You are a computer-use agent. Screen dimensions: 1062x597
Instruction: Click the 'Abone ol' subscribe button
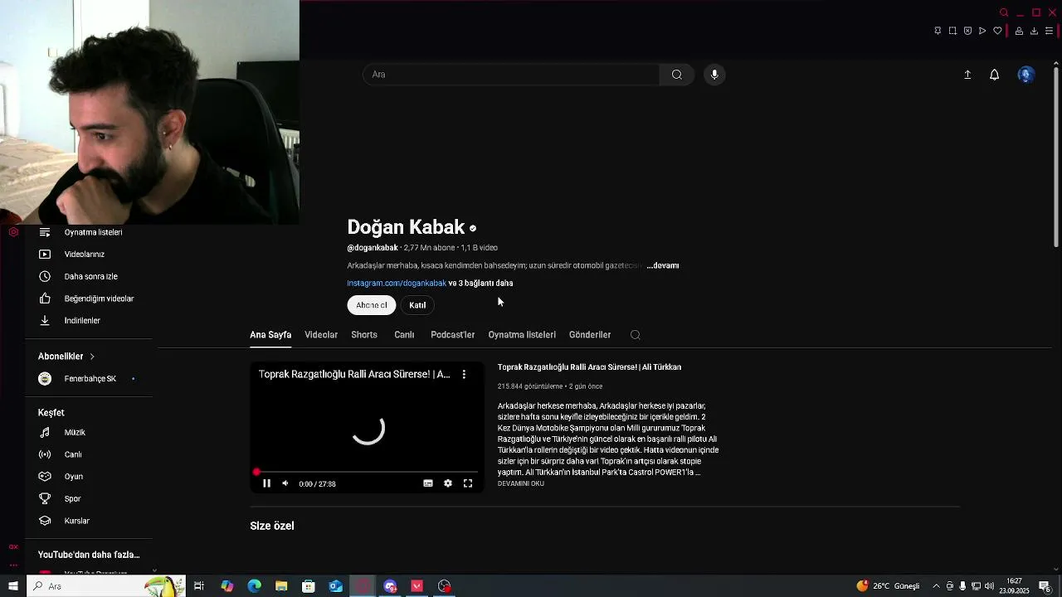click(x=371, y=305)
